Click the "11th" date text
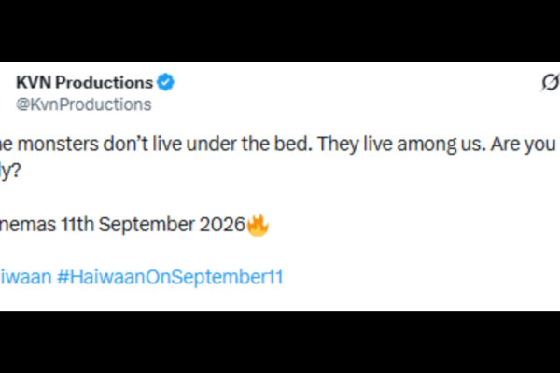Image resolution: width=560 pixels, height=373 pixels. click(x=77, y=225)
